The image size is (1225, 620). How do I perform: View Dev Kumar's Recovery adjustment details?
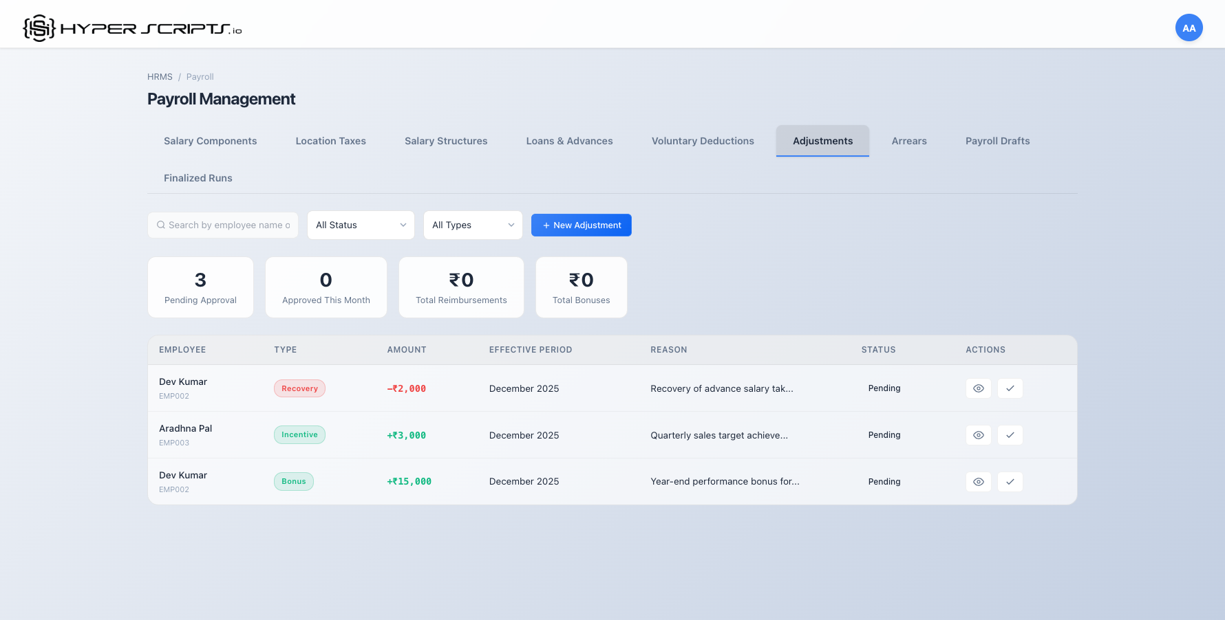[x=978, y=388]
